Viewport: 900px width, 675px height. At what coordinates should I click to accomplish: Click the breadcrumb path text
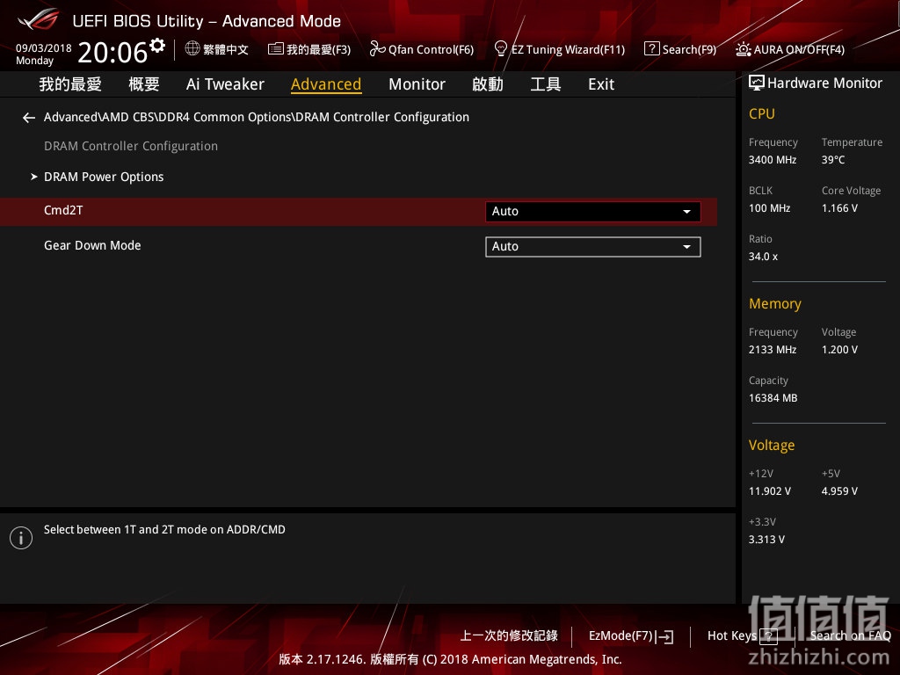(257, 117)
